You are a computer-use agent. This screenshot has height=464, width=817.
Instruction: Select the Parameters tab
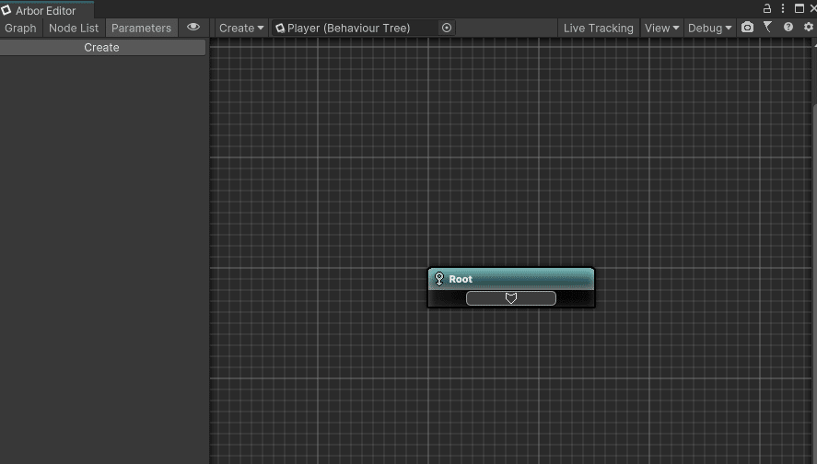141,29
